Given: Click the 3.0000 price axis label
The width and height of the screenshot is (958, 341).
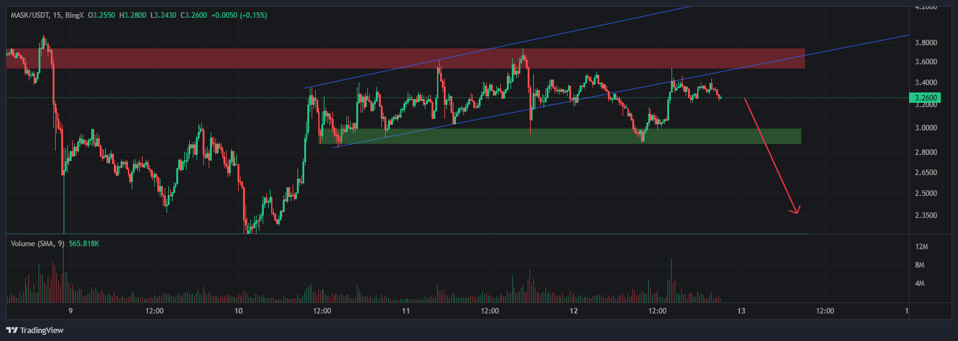Looking at the screenshot, I should pos(925,128).
